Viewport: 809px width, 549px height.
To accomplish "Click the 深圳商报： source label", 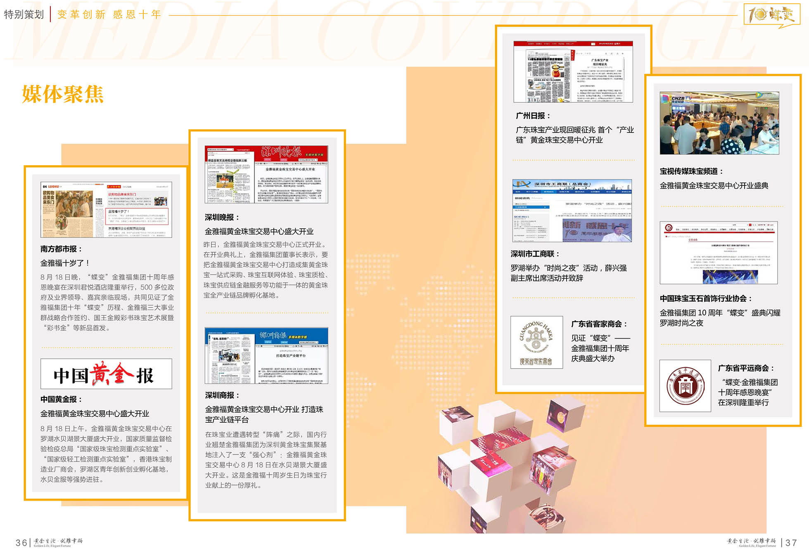I will pos(222,395).
